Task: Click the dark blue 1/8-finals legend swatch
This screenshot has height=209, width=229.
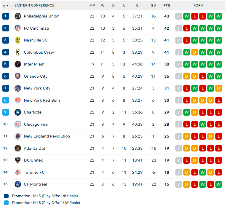Action: click(6, 196)
